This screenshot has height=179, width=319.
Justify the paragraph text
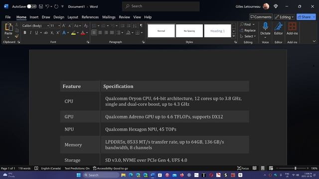coord(112,32)
